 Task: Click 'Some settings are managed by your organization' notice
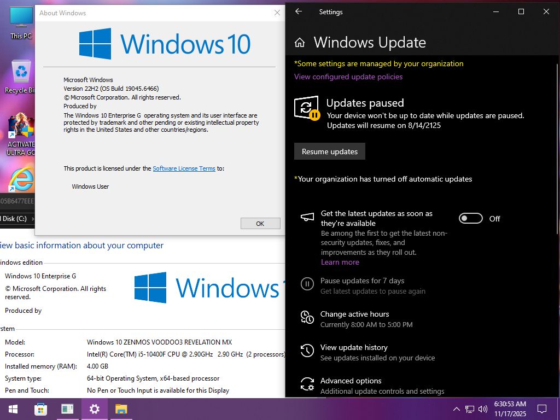[x=379, y=63]
